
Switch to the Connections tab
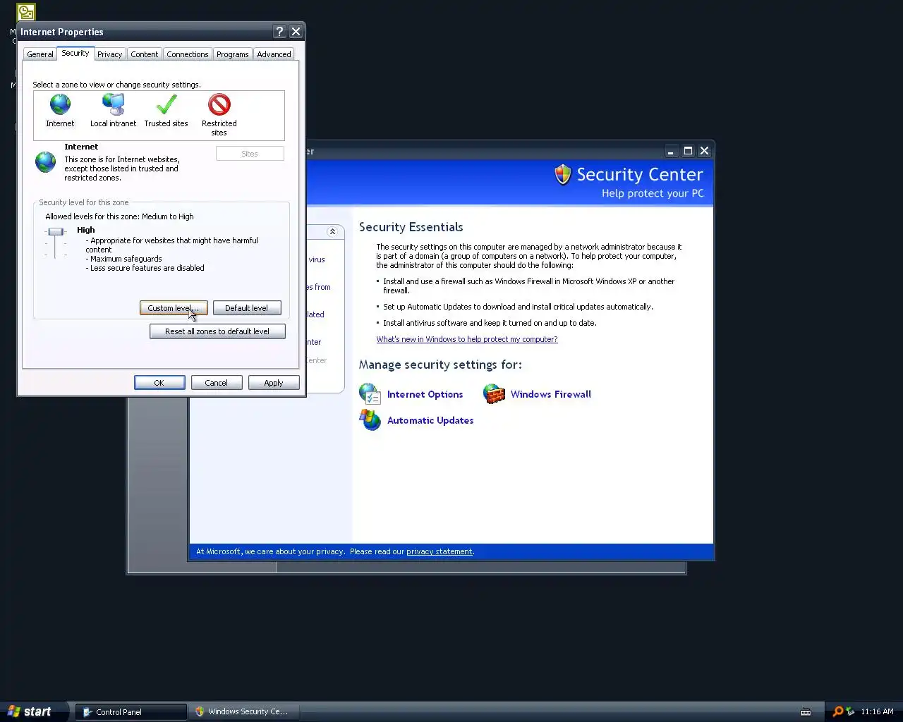tap(187, 54)
